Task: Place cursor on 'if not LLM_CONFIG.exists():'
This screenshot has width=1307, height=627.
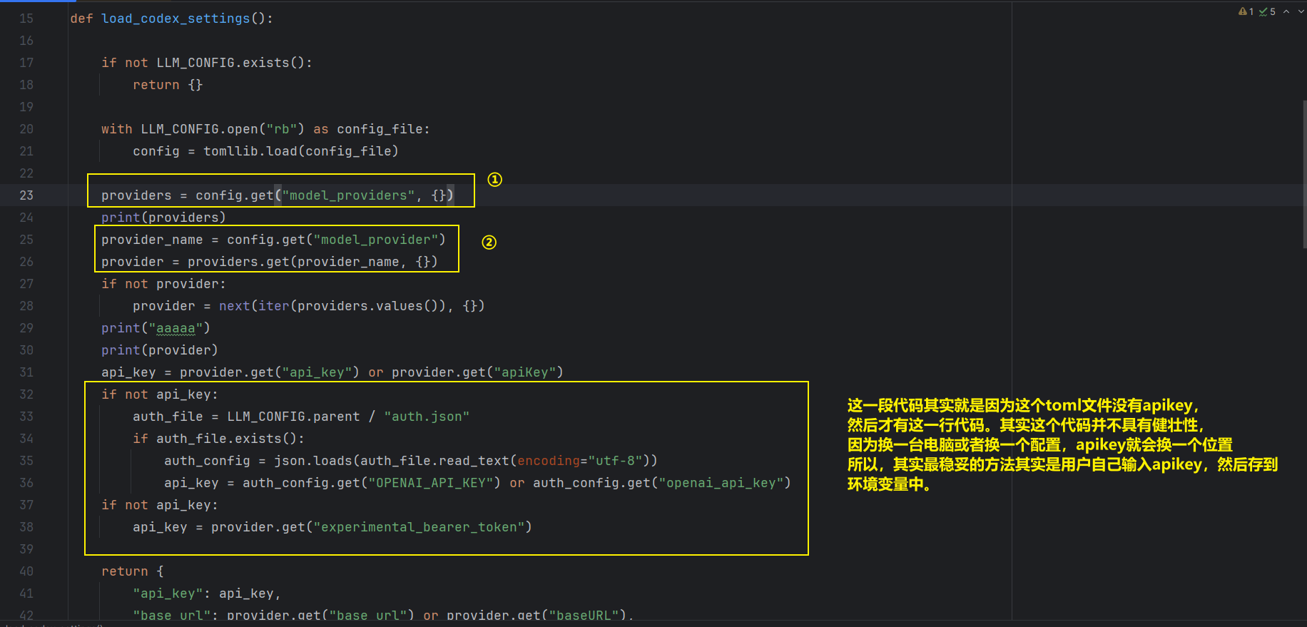Action: (x=207, y=63)
